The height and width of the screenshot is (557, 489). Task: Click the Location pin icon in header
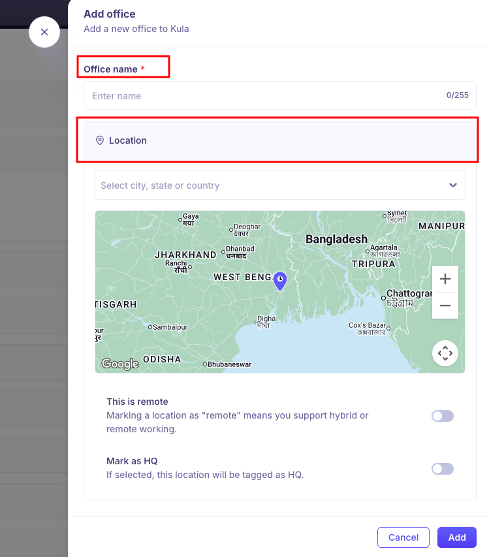click(x=100, y=140)
